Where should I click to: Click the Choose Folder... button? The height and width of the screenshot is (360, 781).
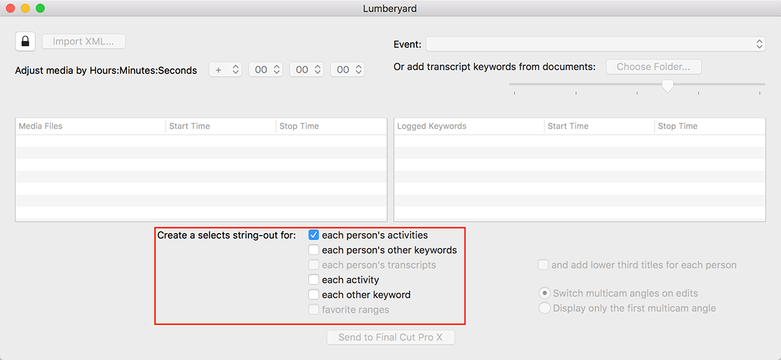click(x=653, y=66)
